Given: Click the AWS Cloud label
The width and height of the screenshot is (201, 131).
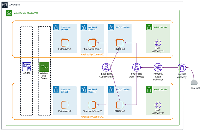Looking at the screenshot, I should point(14,5).
